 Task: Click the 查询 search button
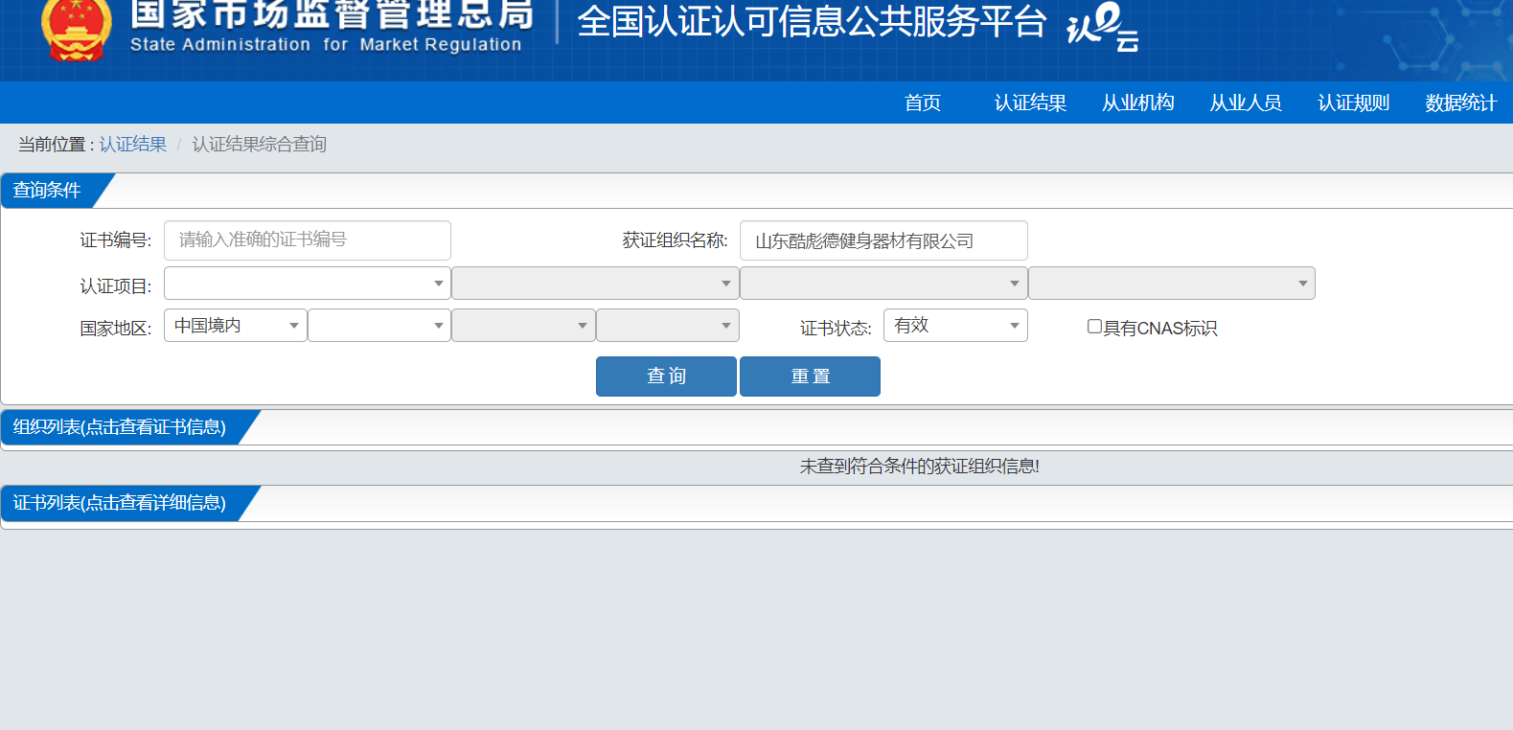666,376
